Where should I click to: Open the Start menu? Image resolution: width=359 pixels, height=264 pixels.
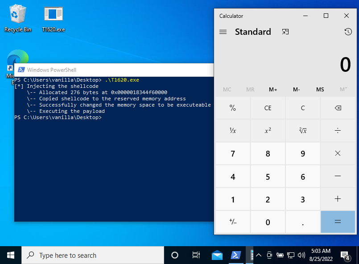10,255
